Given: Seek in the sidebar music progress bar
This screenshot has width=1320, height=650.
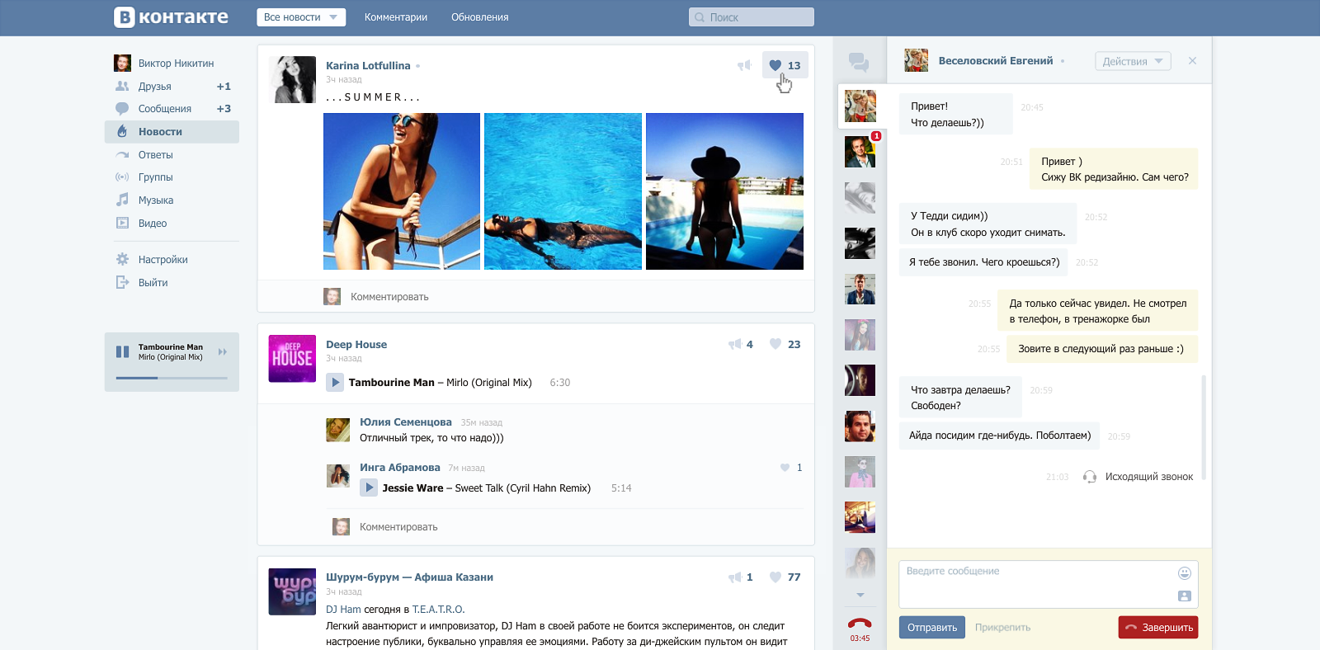Looking at the screenshot, I should [x=172, y=378].
